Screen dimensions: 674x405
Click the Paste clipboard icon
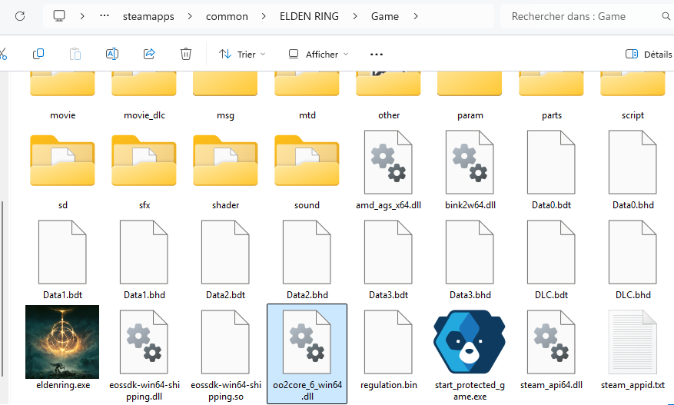click(75, 54)
